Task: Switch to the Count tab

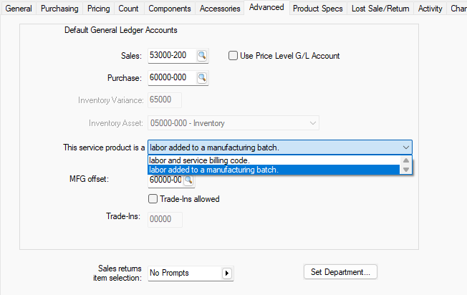Action: pyautogui.click(x=128, y=9)
